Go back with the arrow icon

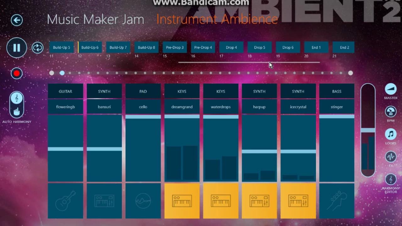coord(17,20)
